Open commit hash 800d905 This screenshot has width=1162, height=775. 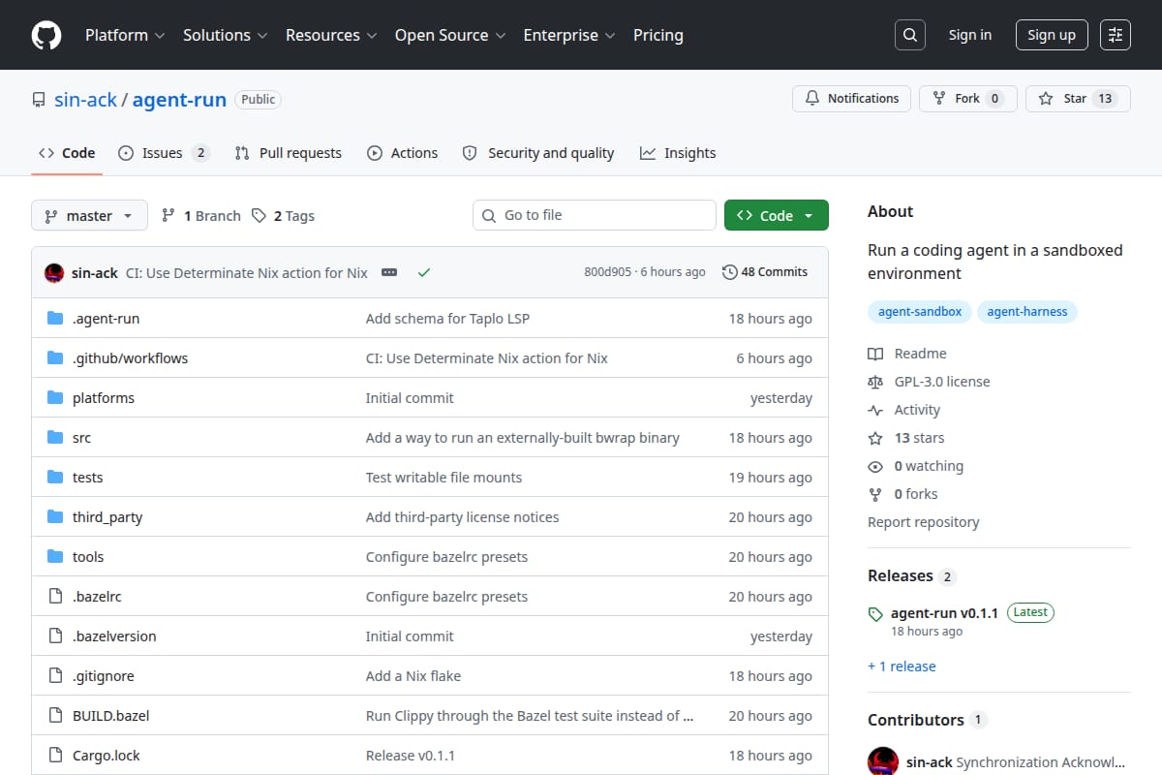click(x=608, y=272)
